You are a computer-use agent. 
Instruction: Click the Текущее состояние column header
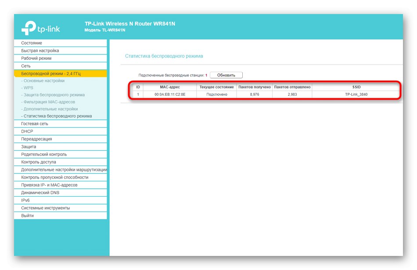pyautogui.click(x=217, y=87)
